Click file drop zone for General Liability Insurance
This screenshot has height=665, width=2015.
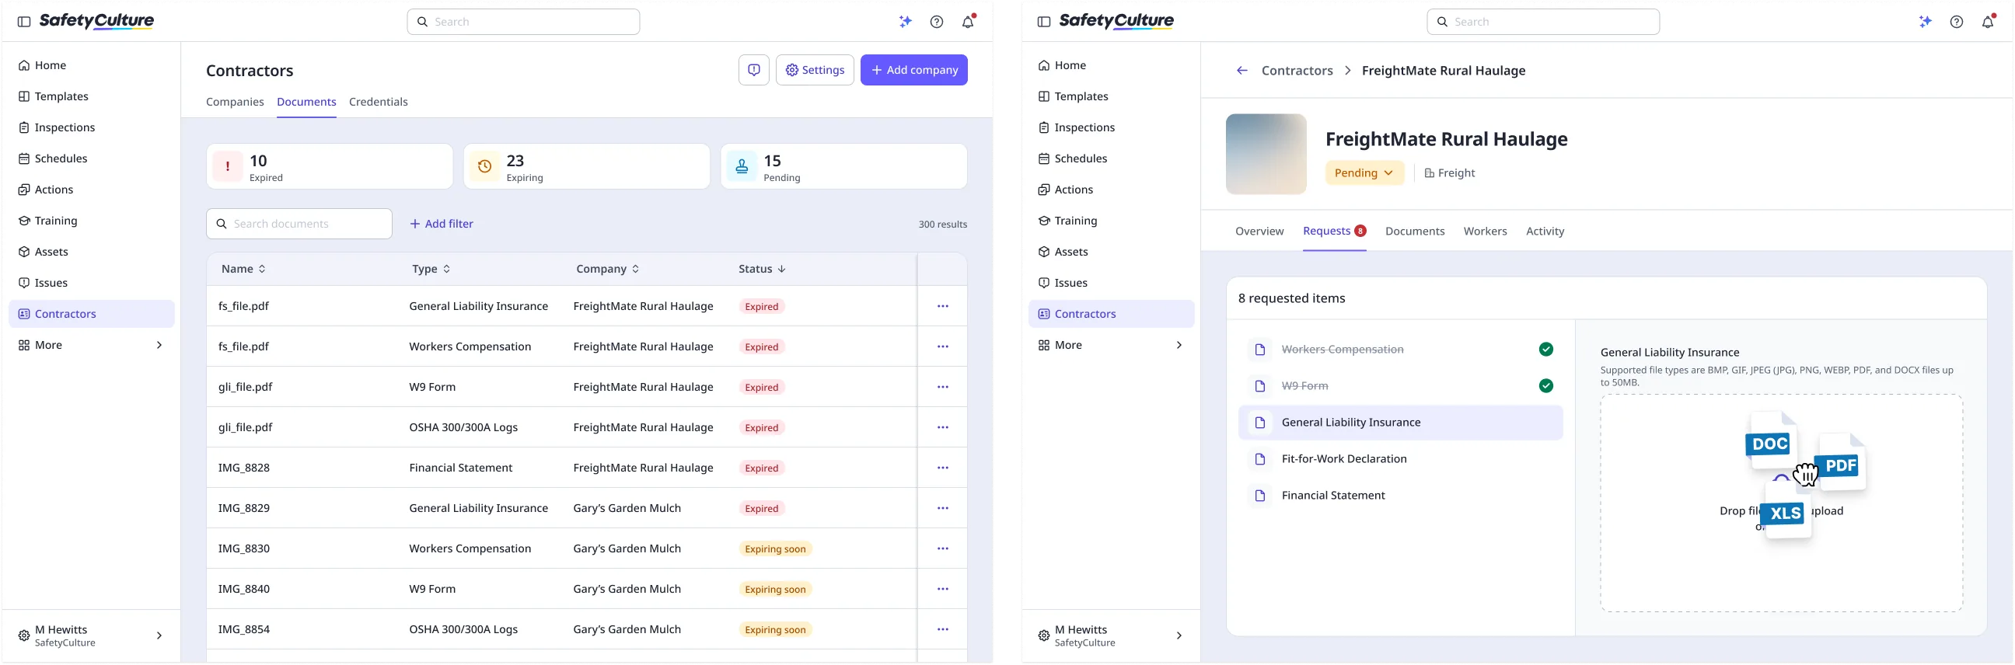tap(1780, 503)
